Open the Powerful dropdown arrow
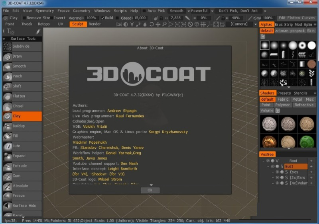 click(212, 11)
